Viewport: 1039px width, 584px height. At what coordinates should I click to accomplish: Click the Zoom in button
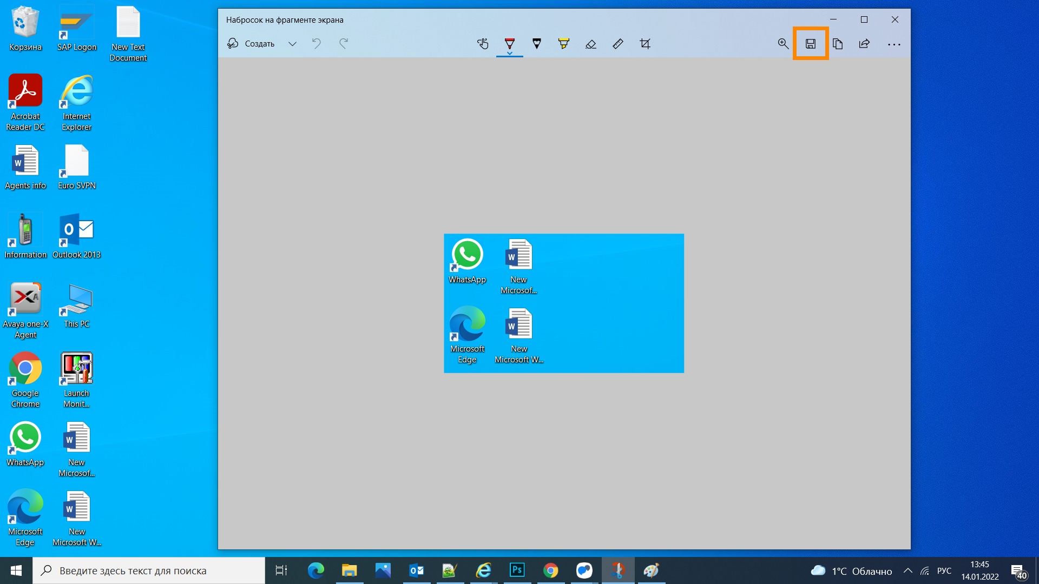pos(784,43)
